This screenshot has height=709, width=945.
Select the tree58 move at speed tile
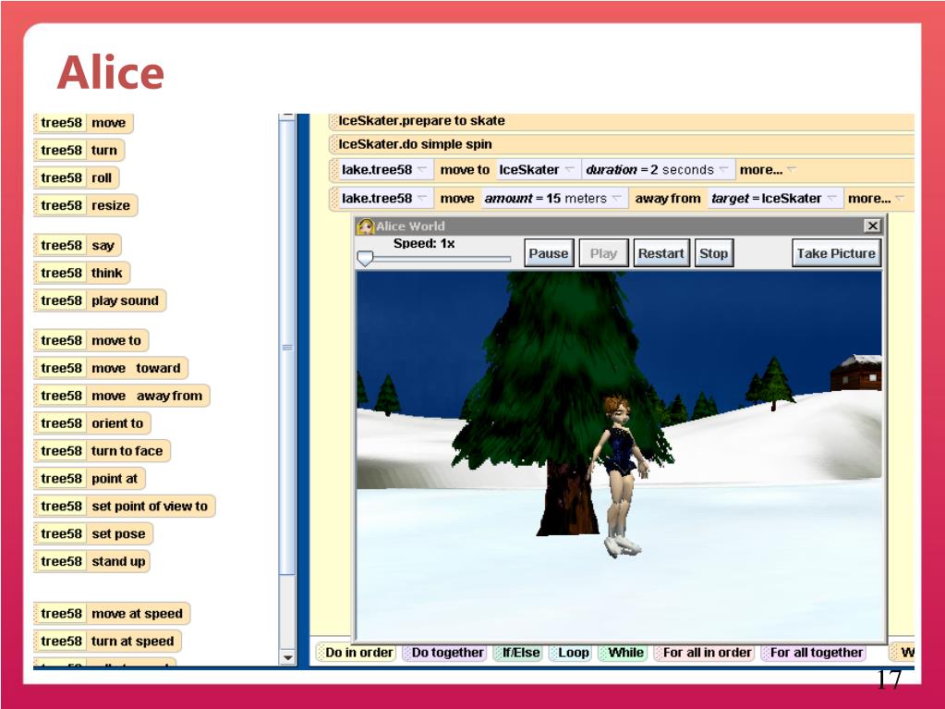(x=112, y=614)
